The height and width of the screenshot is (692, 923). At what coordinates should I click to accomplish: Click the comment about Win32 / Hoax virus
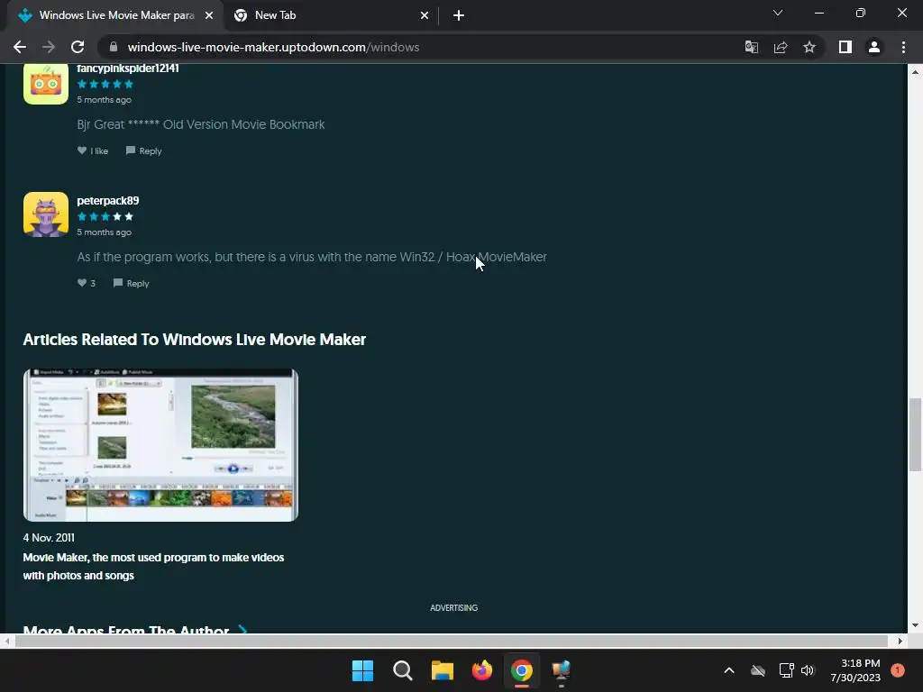point(312,257)
